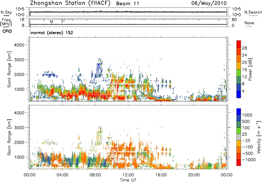Click the '12:00' time axis label

click(128, 175)
